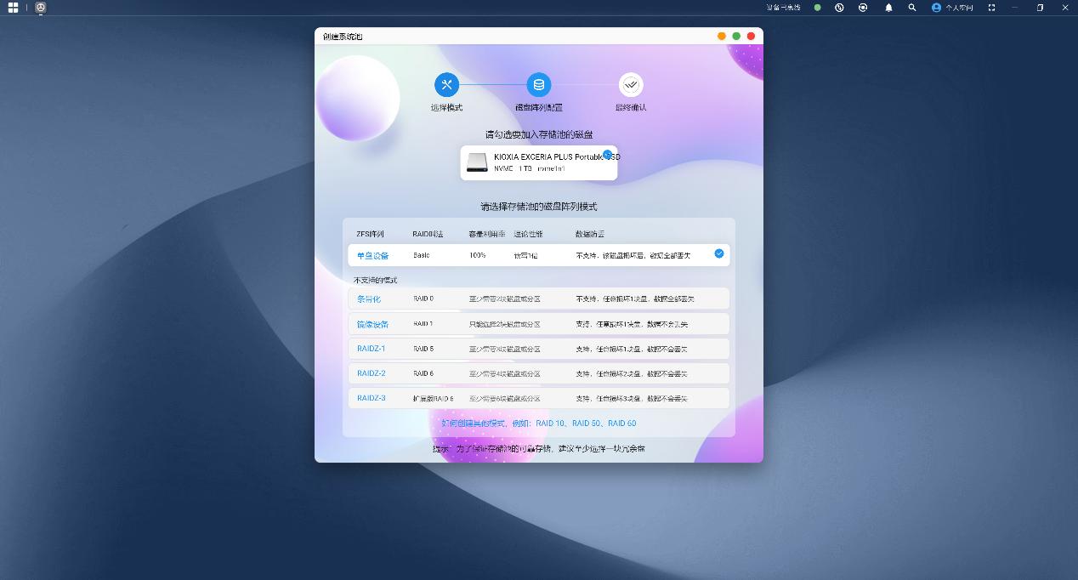Open the RAID 10, RAID 50, RAID 60 help link
This screenshot has height=580, width=1078.
(538, 423)
